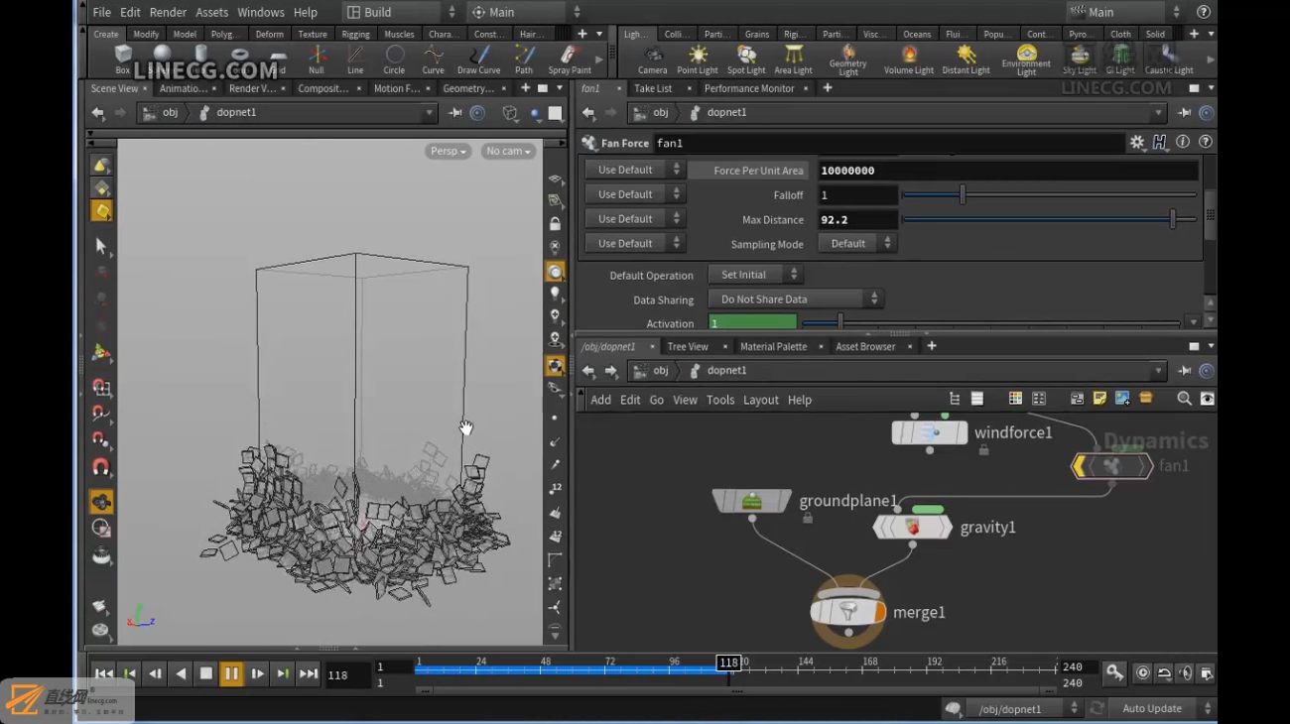This screenshot has width=1290, height=724.
Task: Open network editor Tools menu
Action: [720, 400]
